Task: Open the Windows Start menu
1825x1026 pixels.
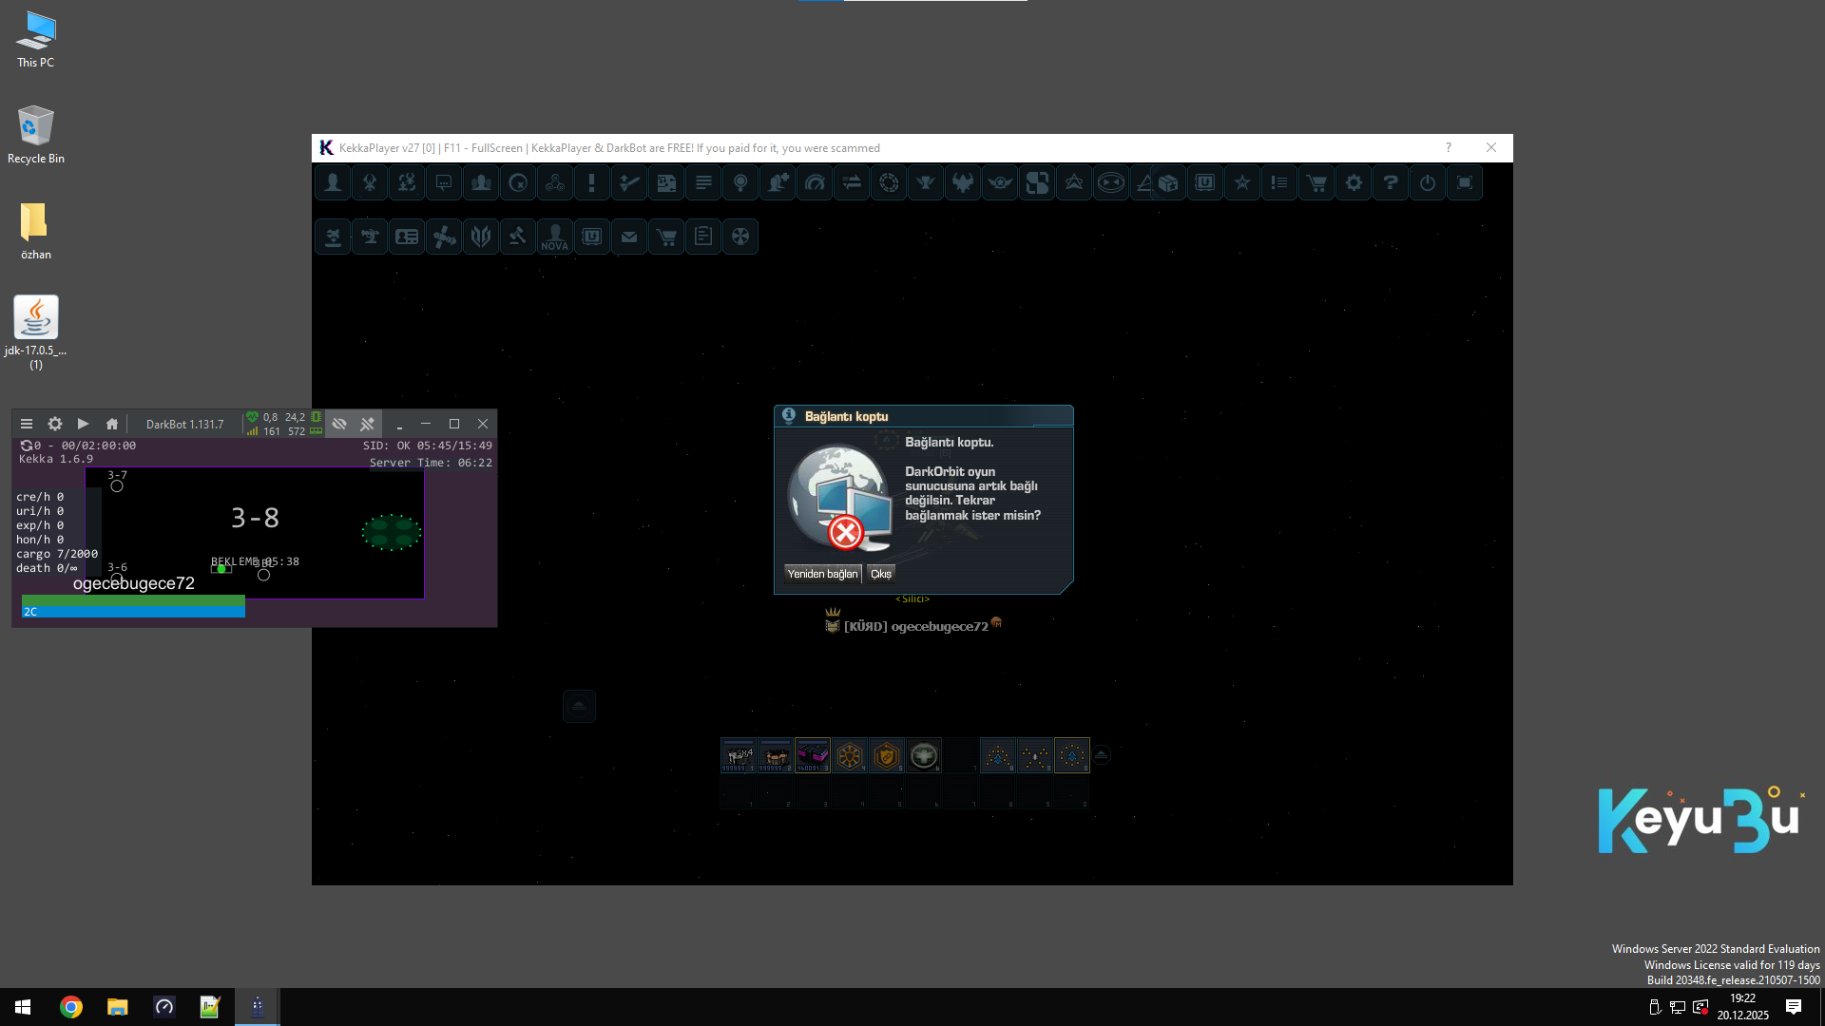Action: pyautogui.click(x=23, y=1007)
